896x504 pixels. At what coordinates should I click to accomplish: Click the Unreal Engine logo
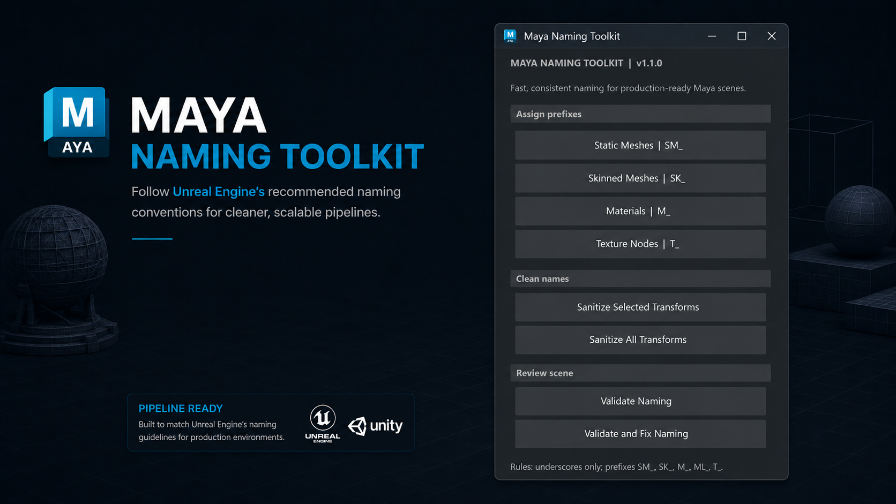tap(323, 424)
